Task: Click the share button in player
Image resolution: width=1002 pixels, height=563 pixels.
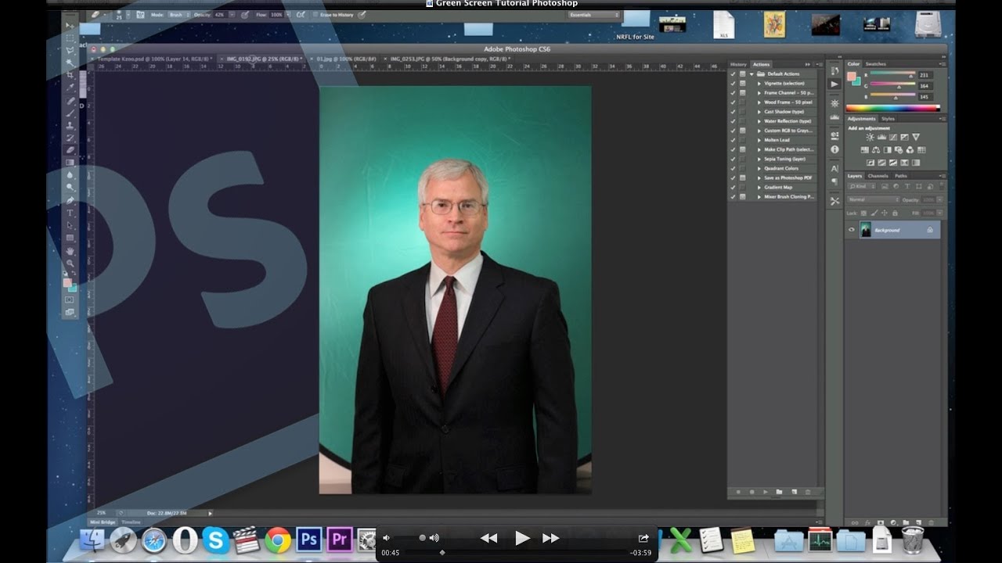Action: (x=643, y=538)
